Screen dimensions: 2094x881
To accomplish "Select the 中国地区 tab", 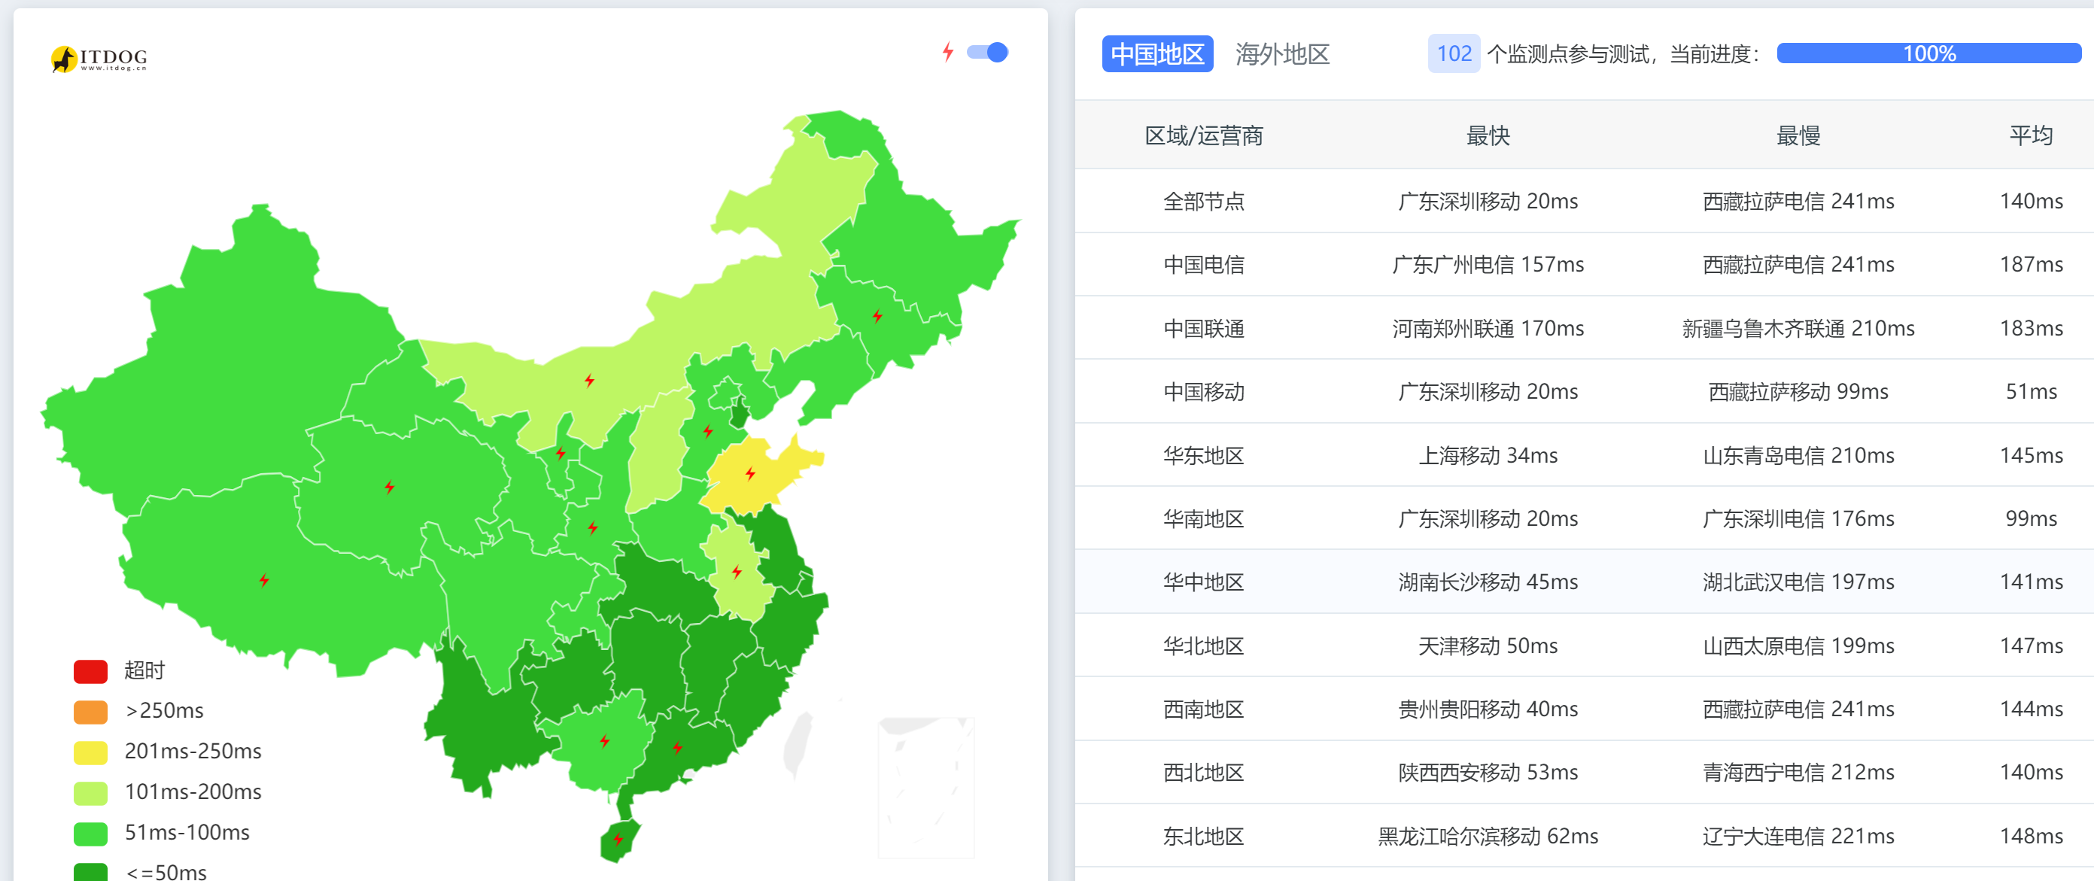I will pos(1156,53).
